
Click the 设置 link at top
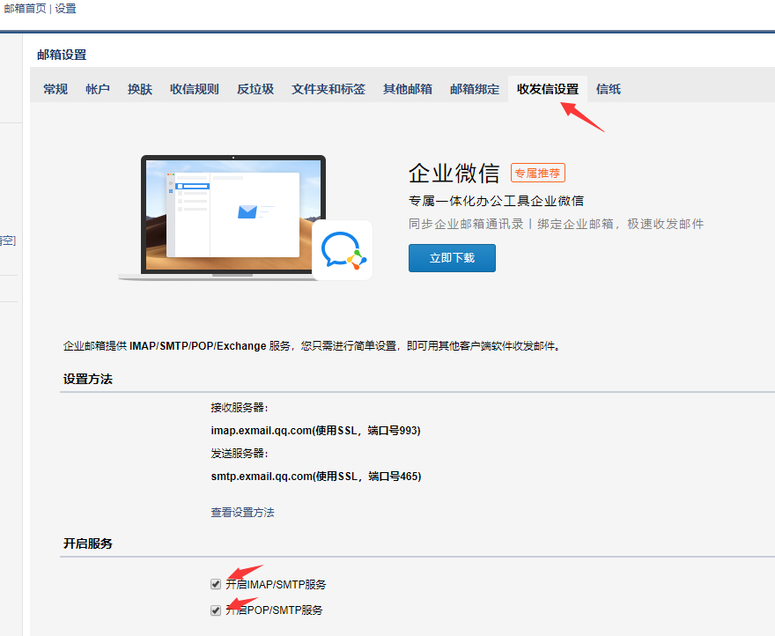point(65,9)
